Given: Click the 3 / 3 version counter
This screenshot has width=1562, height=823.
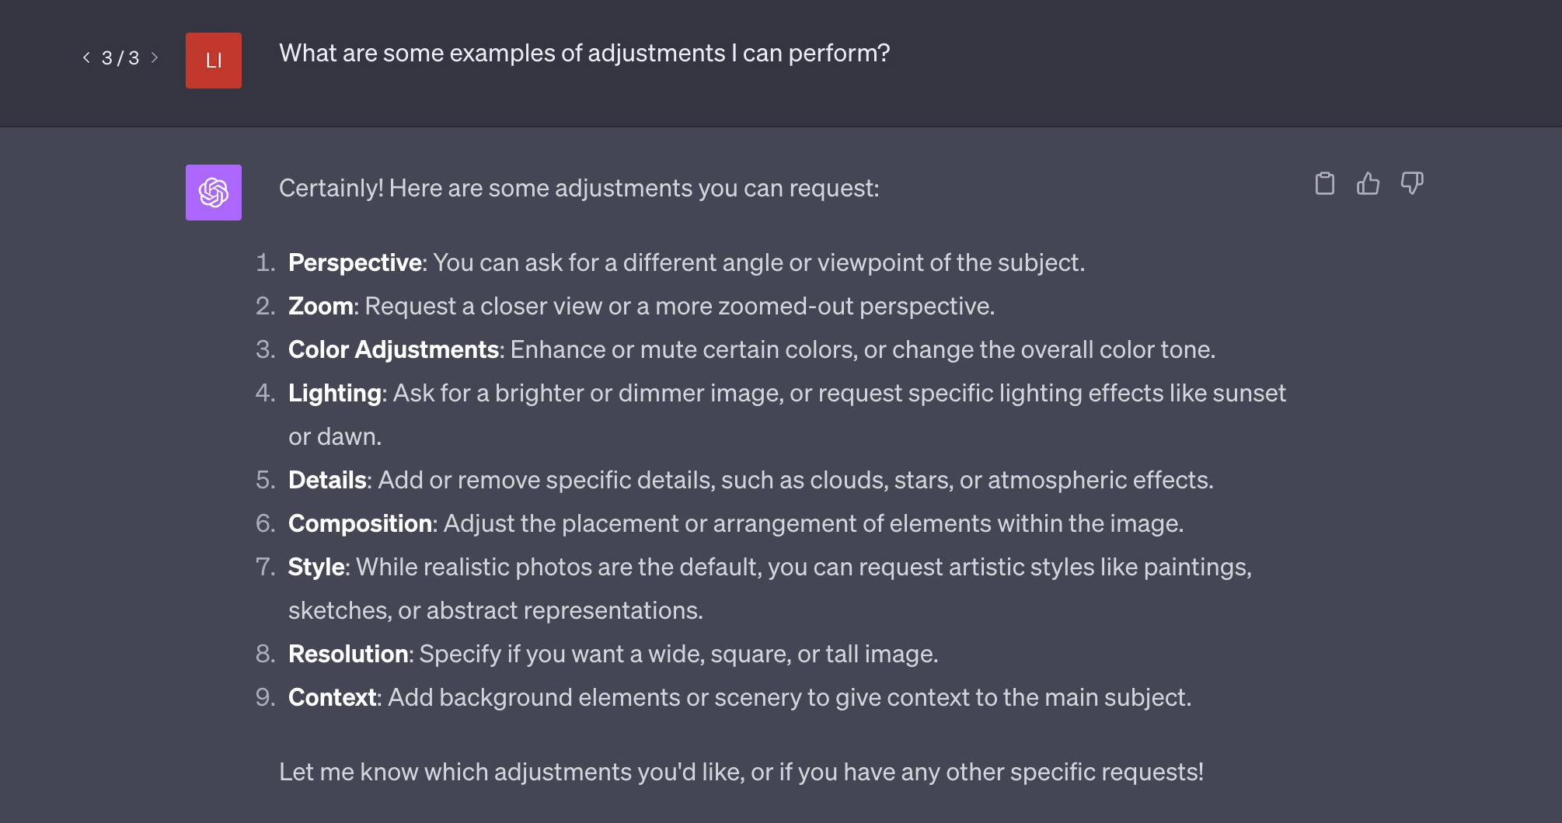Looking at the screenshot, I should [x=120, y=58].
